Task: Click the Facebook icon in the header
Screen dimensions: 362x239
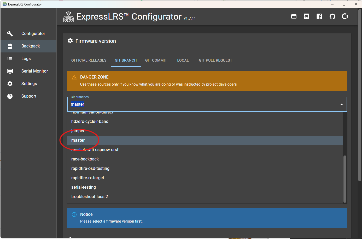Action: tap(319, 16)
